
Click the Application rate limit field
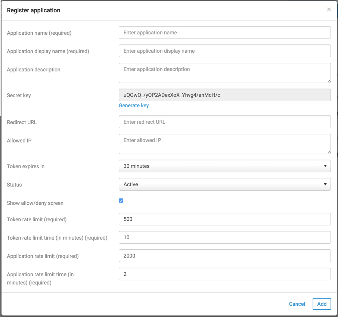point(224,256)
